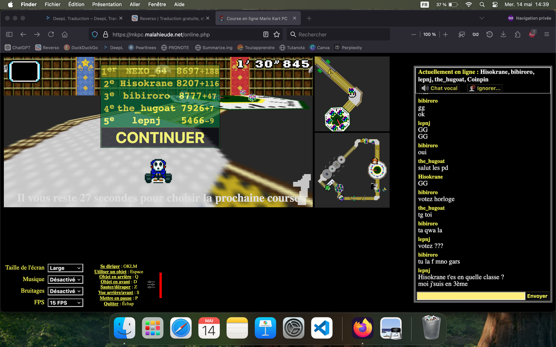556x347 pixels.
Task: Click the Objet en avant link
Action: click(x=115, y=282)
